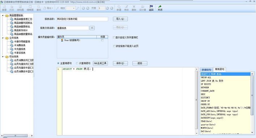Click the 修改 edit toolbar icon
The height and width of the screenshot is (138, 256).
click(x=127, y=7)
